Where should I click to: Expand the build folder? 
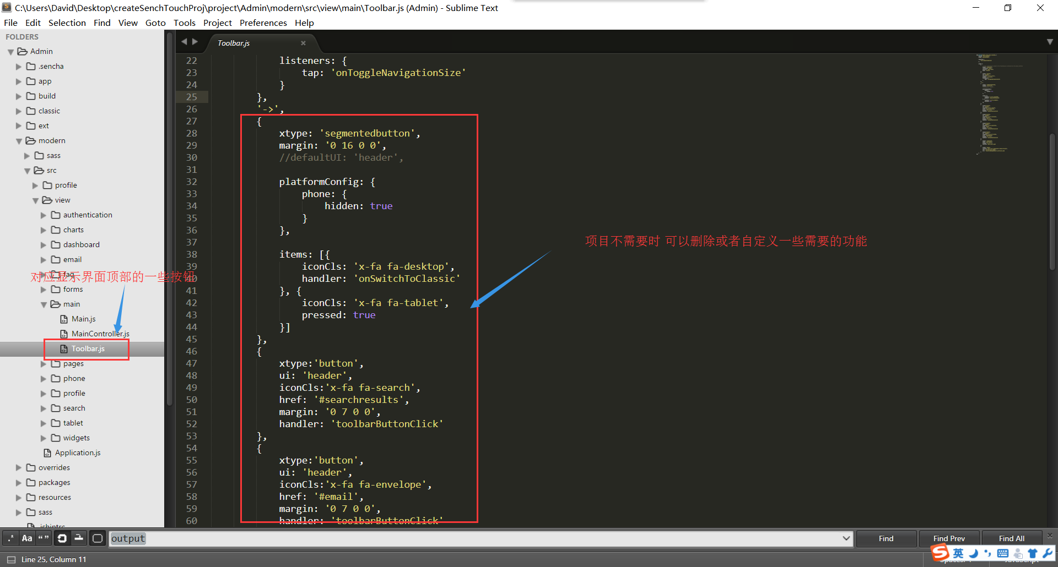click(x=19, y=96)
